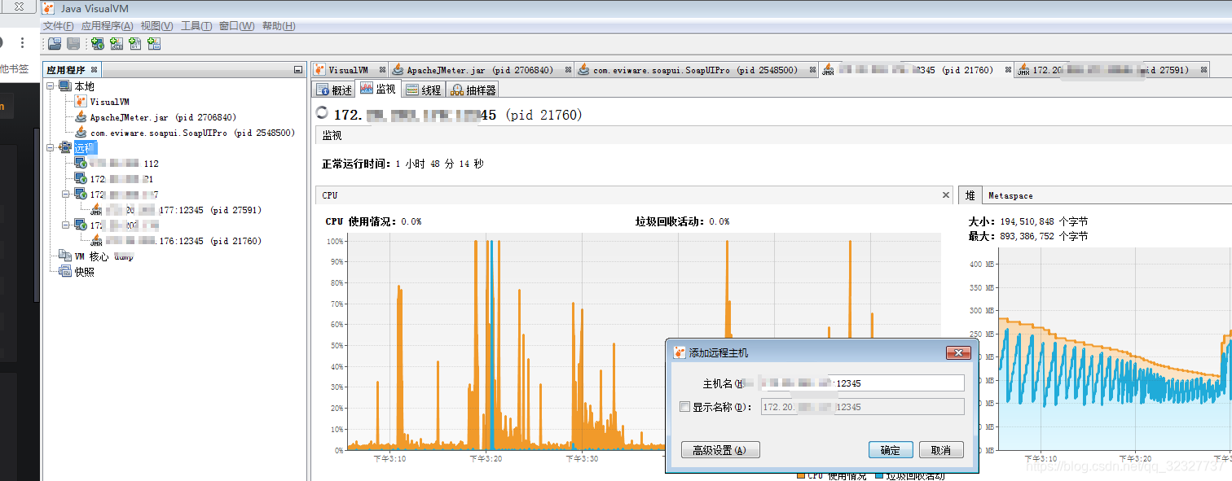Click the snapshots (快照) node icon
The height and width of the screenshot is (481, 1232).
[x=65, y=272]
